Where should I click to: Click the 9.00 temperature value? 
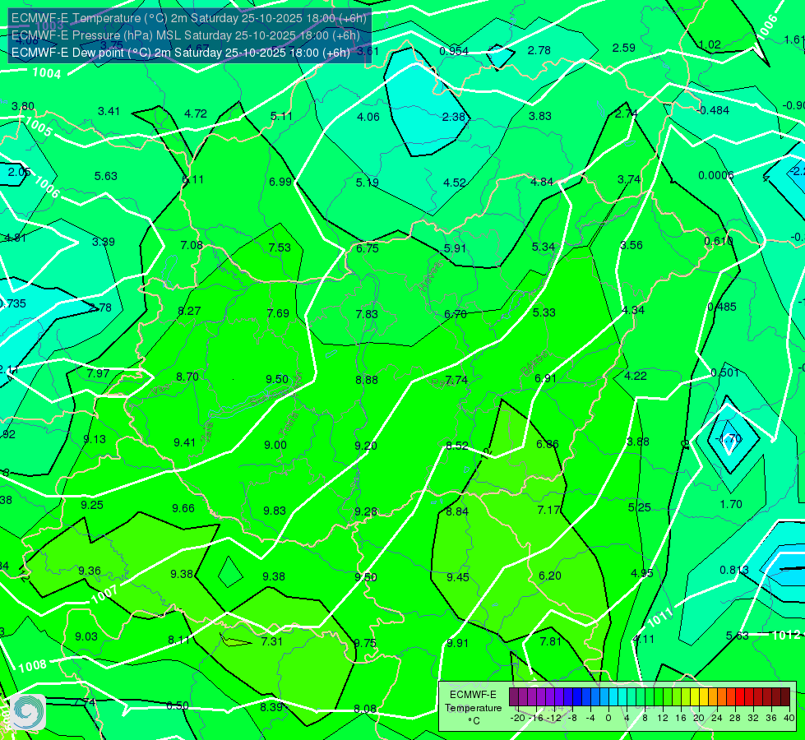[x=275, y=445]
